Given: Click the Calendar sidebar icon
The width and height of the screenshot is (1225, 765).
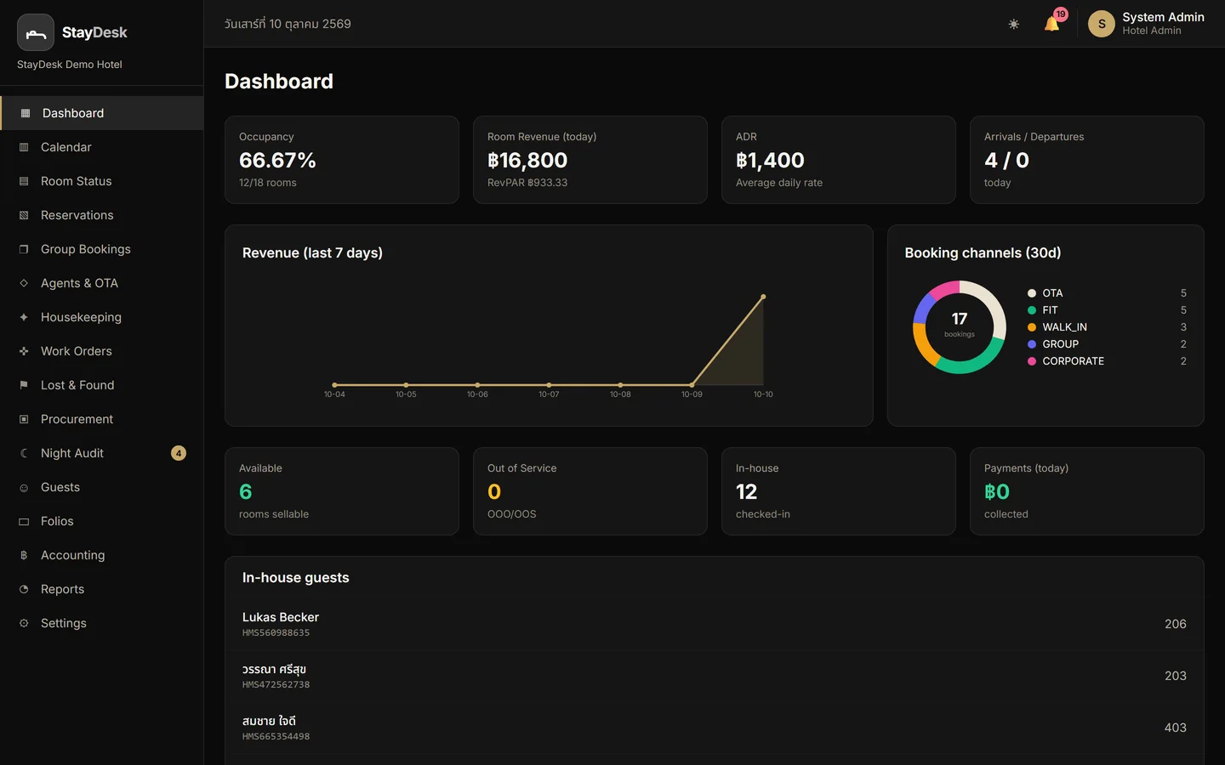Looking at the screenshot, I should (x=24, y=147).
